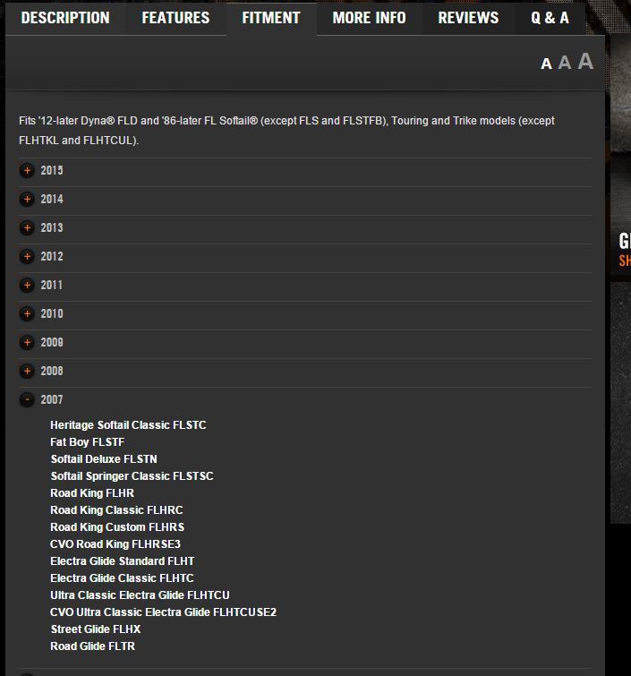The width and height of the screenshot is (631, 676).
Task: Open the Q & A tab
Action: coord(550,18)
